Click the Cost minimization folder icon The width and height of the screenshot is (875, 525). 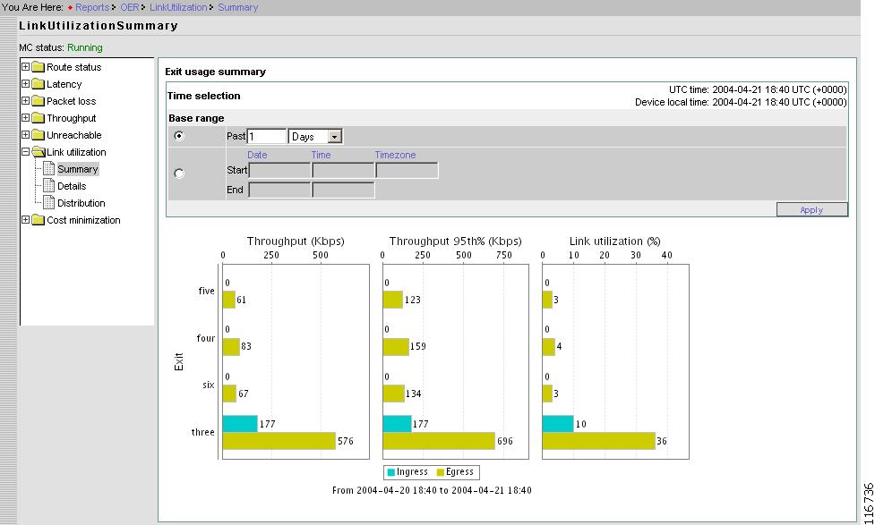coord(38,220)
